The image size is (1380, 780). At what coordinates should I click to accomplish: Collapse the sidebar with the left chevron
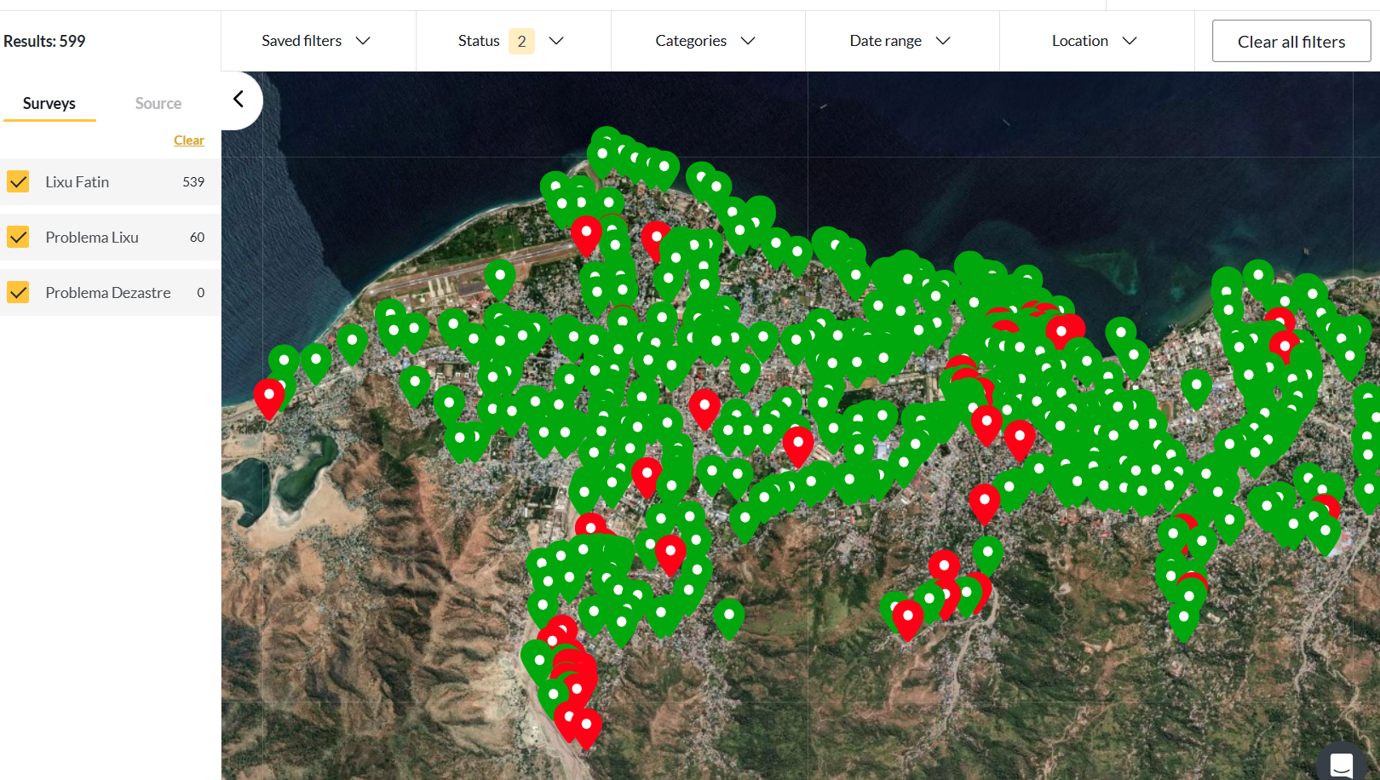pyautogui.click(x=239, y=100)
